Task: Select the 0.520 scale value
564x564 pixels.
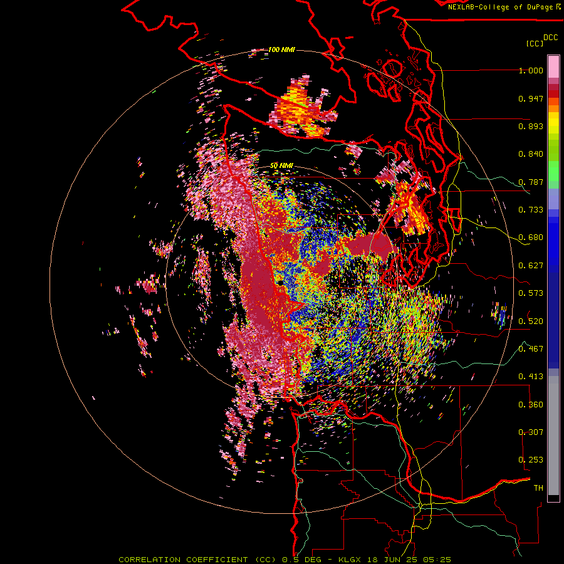Action: click(531, 321)
